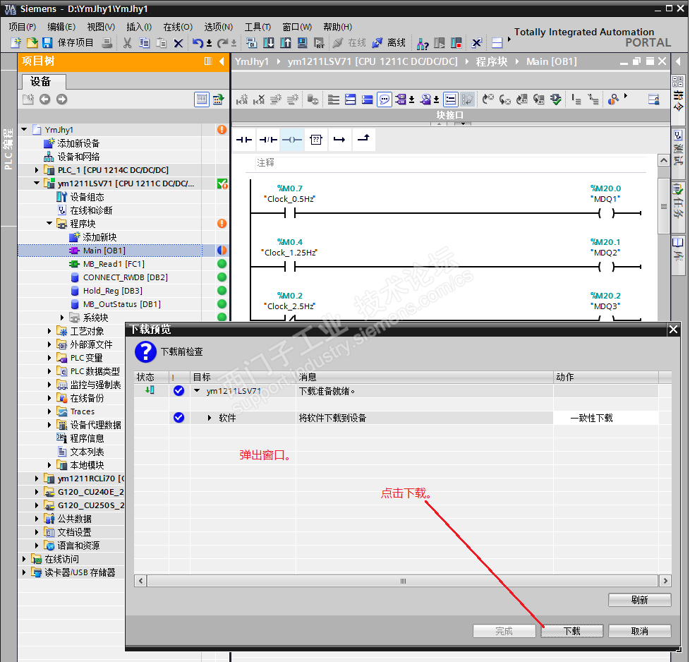Click the 取消 button
Screen dimensions: 690x662
[x=640, y=631]
